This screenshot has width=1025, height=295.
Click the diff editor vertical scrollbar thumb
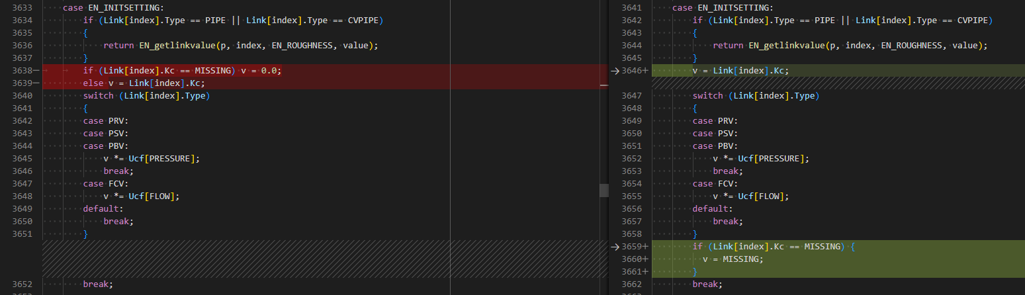603,190
